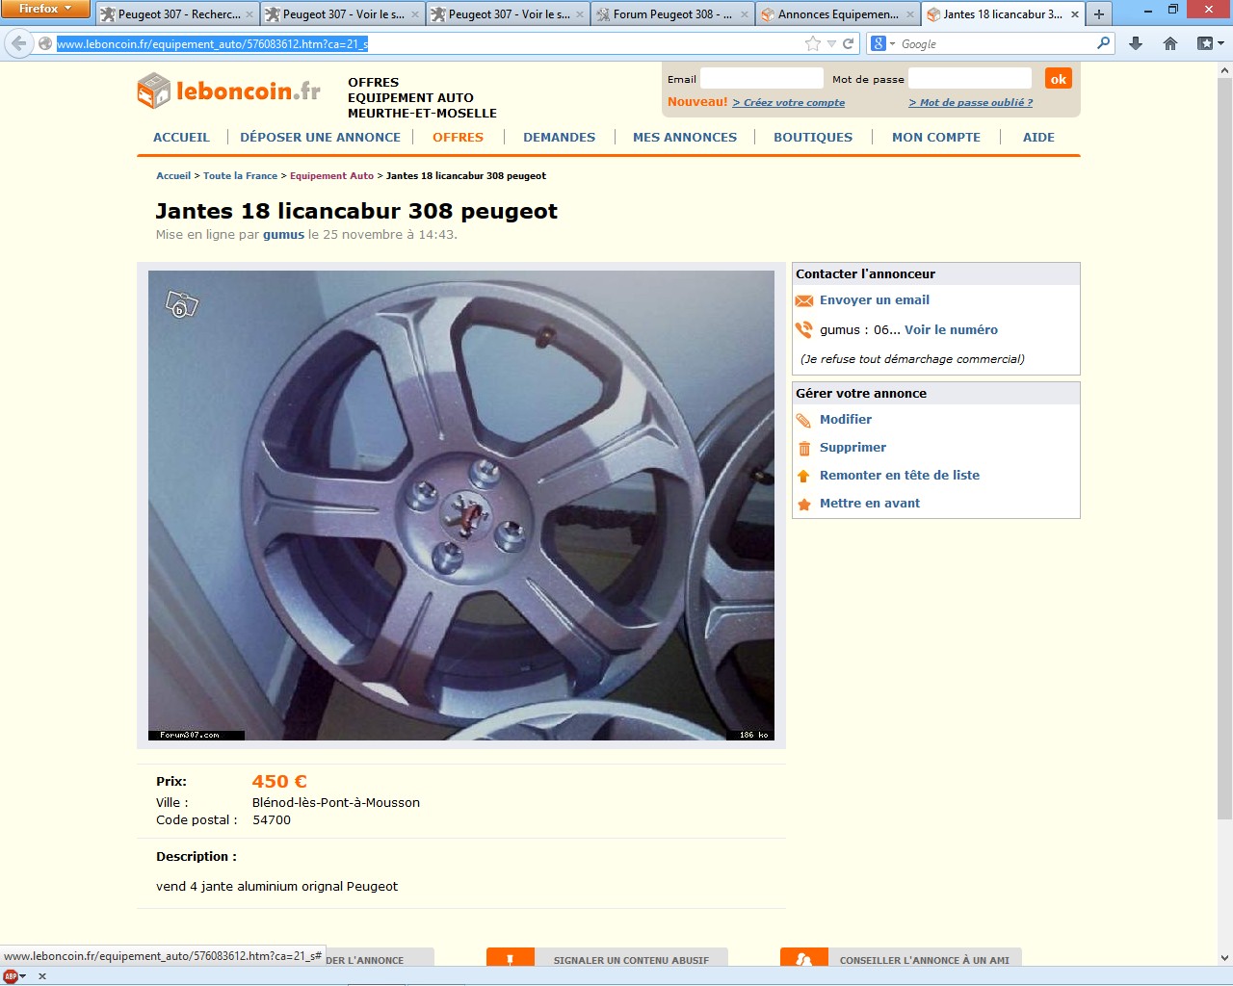The image size is (1233, 986).
Task: Open the Firefox downloads arrow icon
Action: point(1136,43)
